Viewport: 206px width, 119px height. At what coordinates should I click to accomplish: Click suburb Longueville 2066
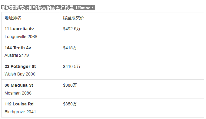click(x=21, y=37)
